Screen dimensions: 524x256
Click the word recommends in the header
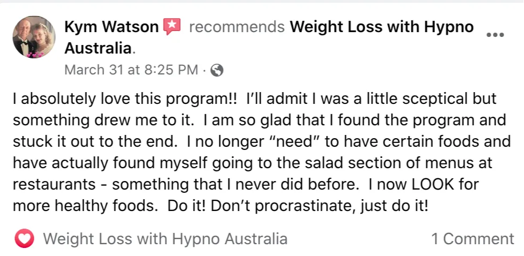click(237, 27)
